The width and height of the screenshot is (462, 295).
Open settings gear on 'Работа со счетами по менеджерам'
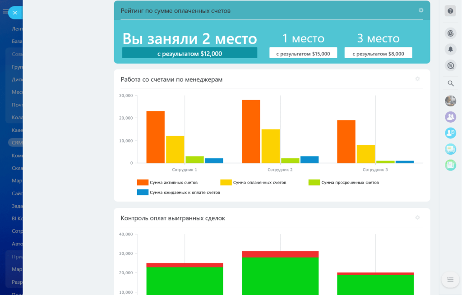pyautogui.click(x=417, y=78)
